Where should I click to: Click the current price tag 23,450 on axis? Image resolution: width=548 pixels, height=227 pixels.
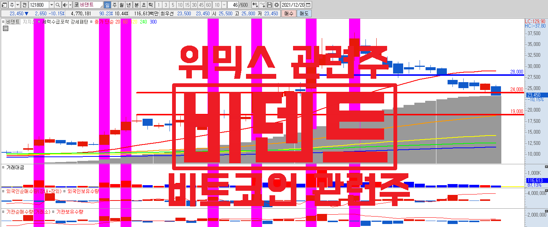point(536,95)
